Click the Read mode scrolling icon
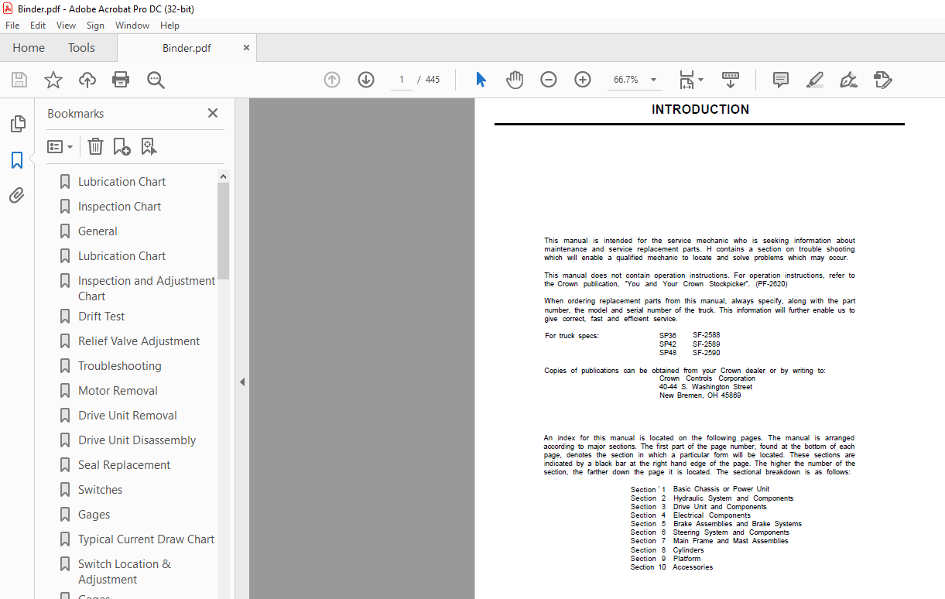The width and height of the screenshot is (945, 599). [731, 80]
